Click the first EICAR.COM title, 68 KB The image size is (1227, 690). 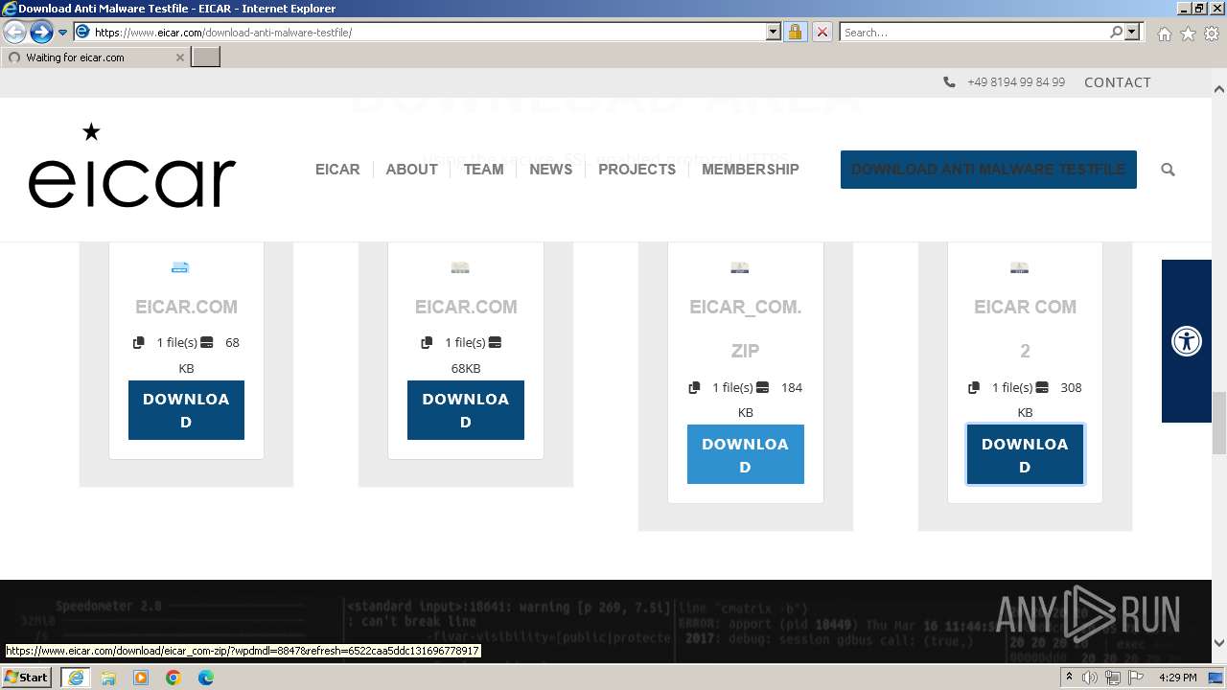[186, 307]
